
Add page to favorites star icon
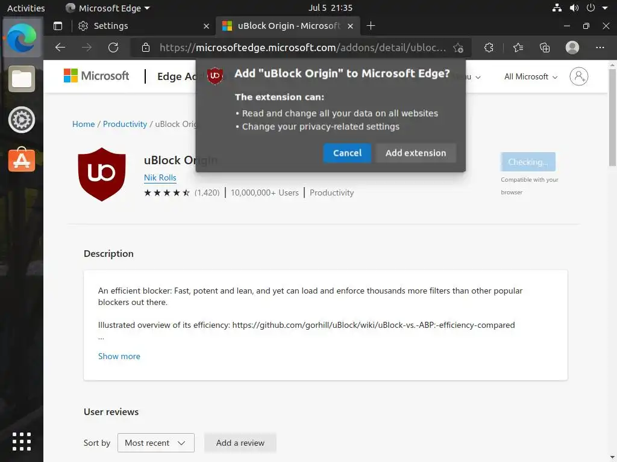[x=458, y=48]
